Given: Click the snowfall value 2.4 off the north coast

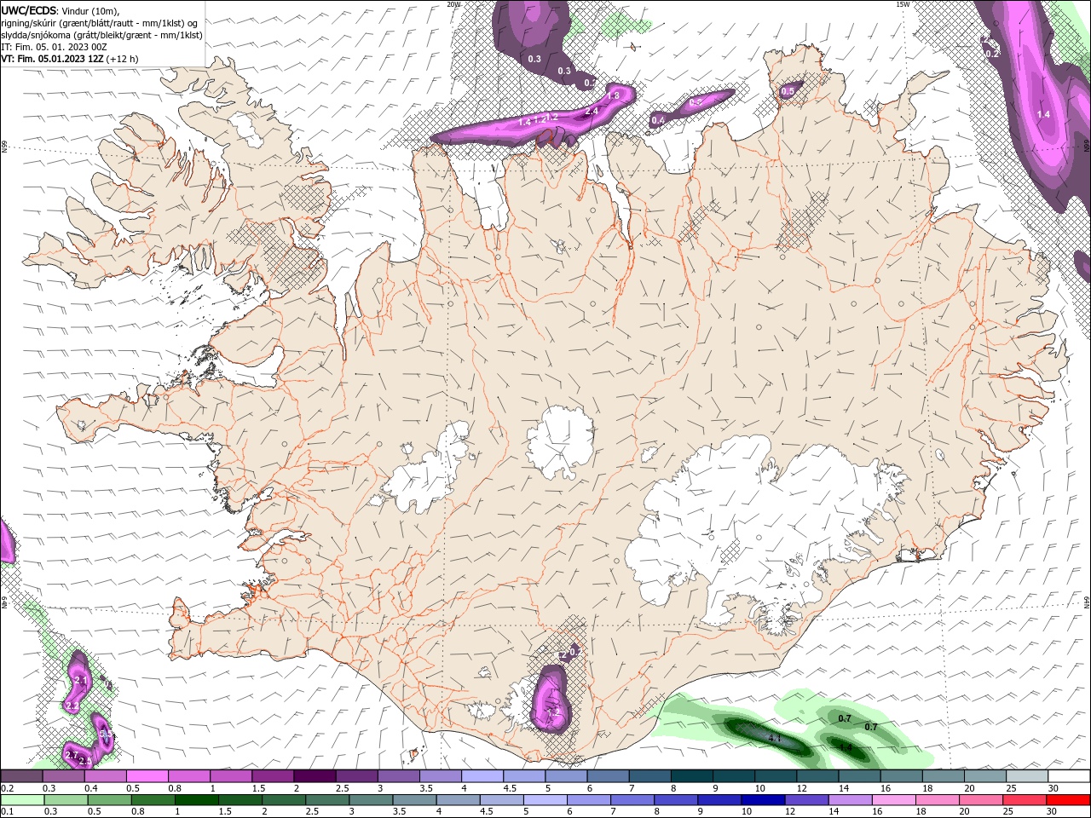Looking at the screenshot, I should point(591,111).
